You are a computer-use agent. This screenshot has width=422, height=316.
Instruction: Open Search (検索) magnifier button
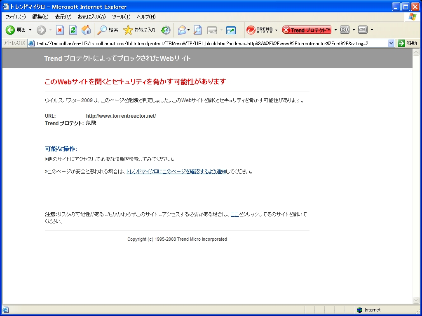[x=108, y=30]
